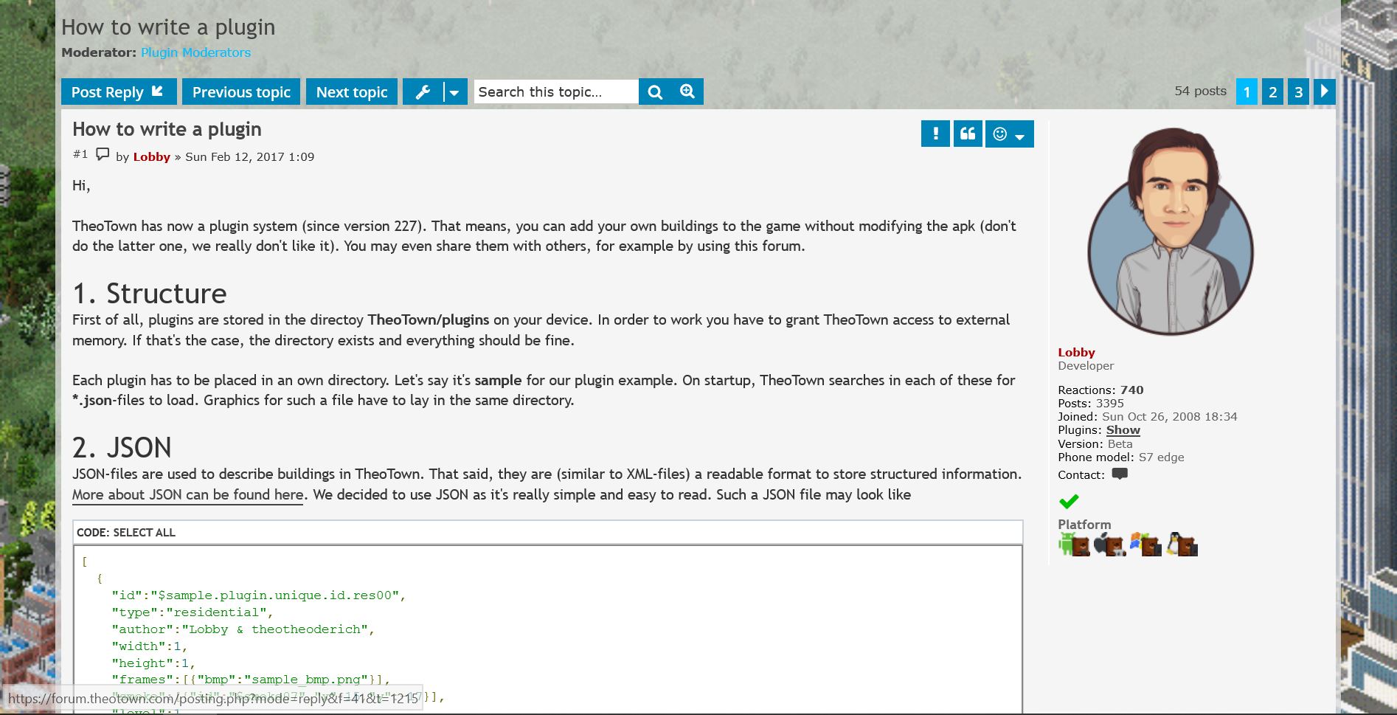Show Lobby's plugins
This screenshot has width=1397, height=715.
(x=1123, y=430)
